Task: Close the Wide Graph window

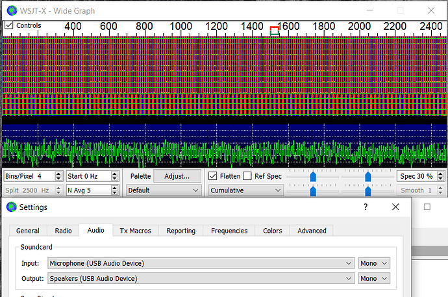Action: pos(431,10)
